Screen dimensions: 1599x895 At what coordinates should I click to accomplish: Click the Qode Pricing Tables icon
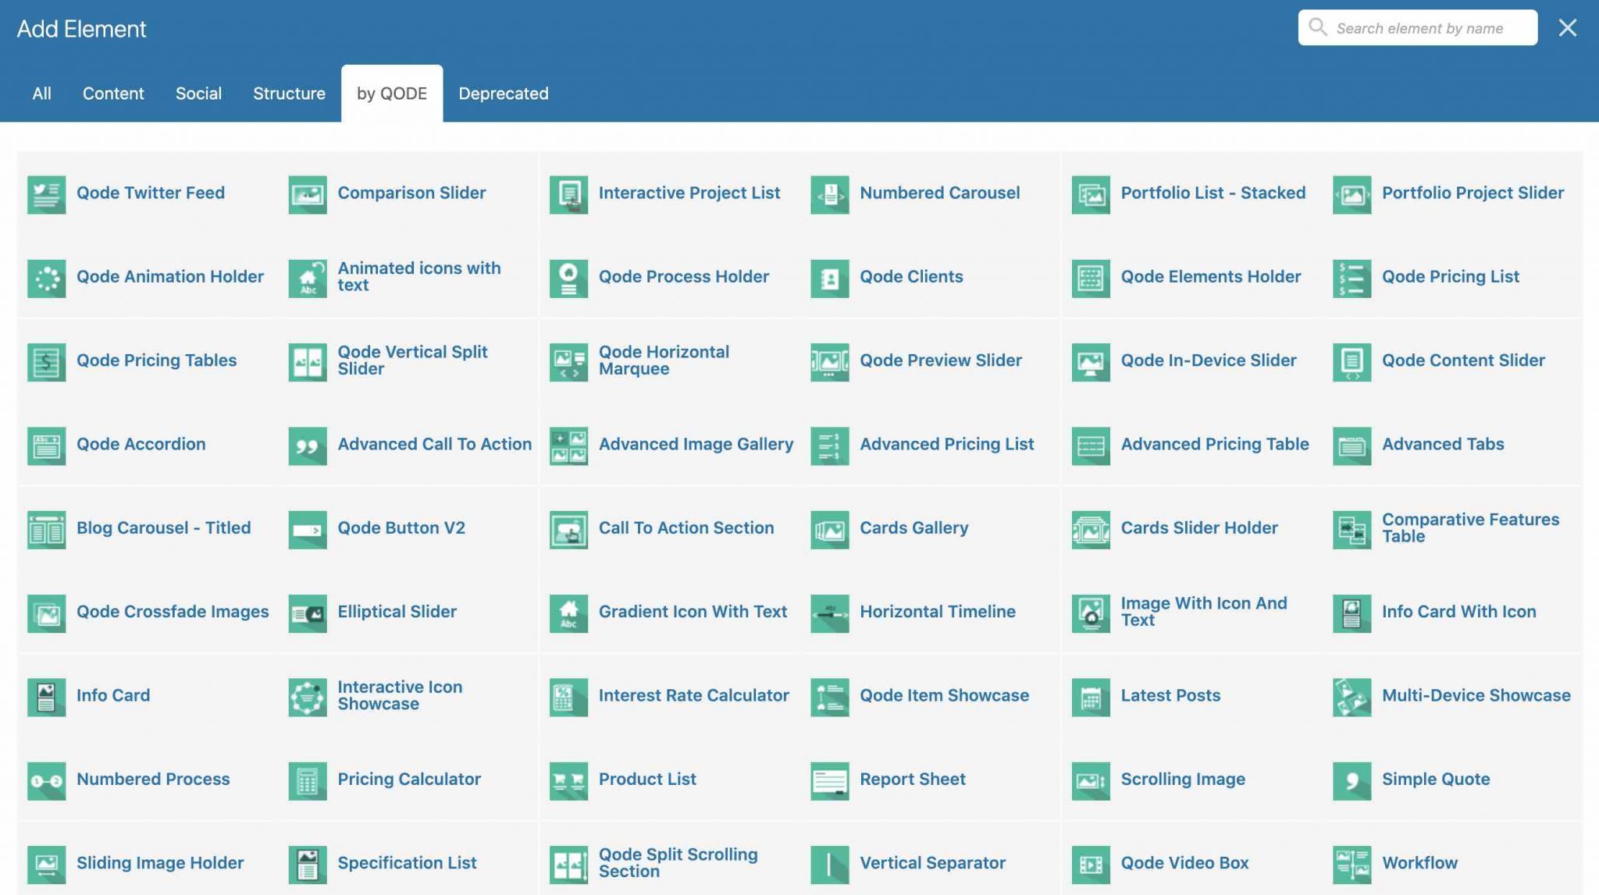(46, 362)
